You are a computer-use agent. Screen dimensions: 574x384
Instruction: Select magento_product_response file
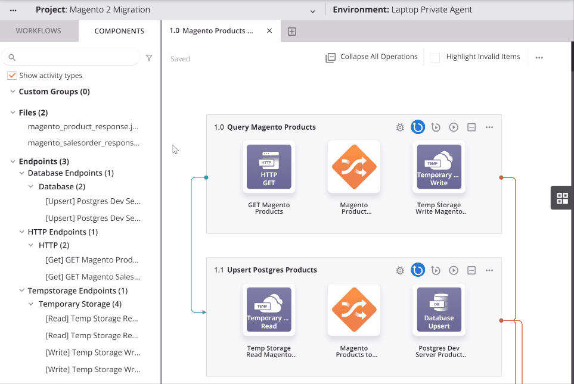pyautogui.click(x=83, y=127)
